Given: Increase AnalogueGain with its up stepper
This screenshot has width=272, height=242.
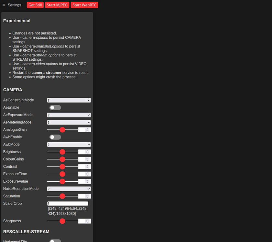Looking at the screenshot, I should [x=88, y=128].
